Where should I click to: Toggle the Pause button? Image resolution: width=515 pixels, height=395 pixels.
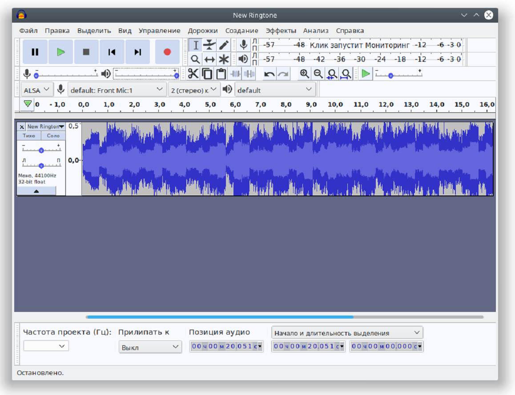pyautogui.click(x=35, y=52)
